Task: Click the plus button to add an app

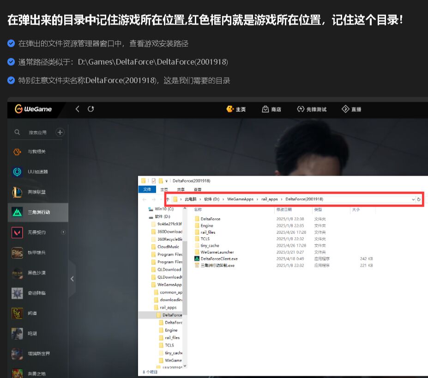Action: coord(60,132)
